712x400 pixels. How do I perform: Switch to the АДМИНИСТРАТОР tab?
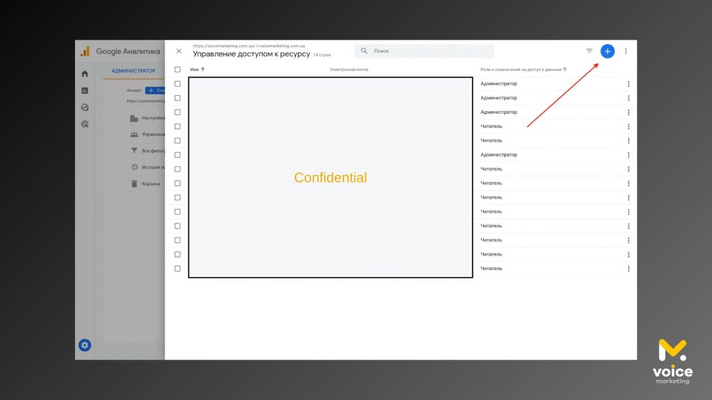click(x=133, y=71)
